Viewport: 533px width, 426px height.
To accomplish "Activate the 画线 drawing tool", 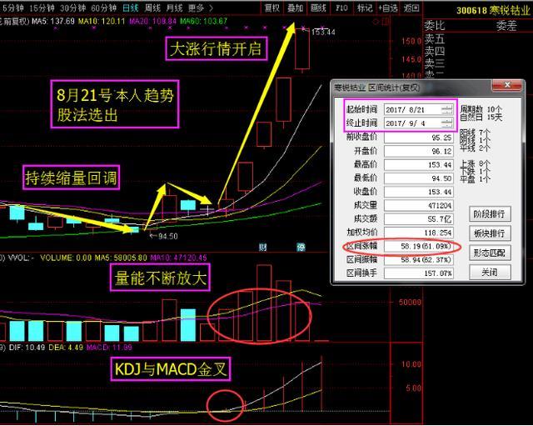I will 318,7.
